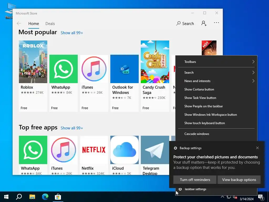Click the Top free apps heading

click(x=38, y=128)
